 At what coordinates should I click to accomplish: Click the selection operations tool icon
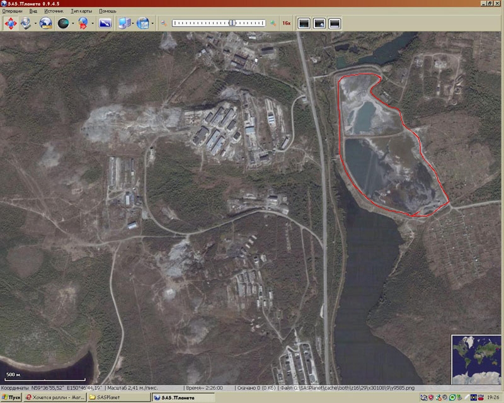coord(26,23)
